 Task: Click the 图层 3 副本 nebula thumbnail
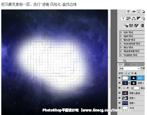125,93
